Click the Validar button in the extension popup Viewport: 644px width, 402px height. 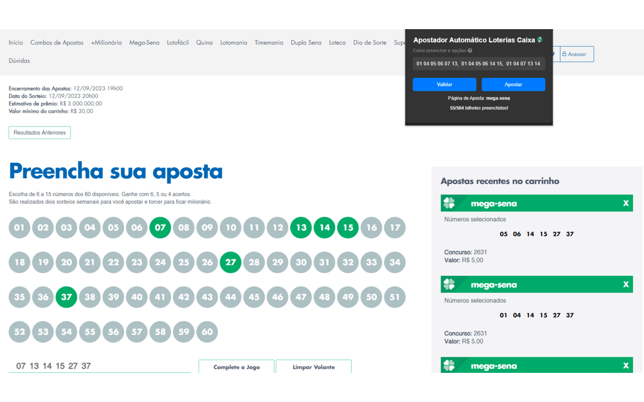[x=444, y=84]
